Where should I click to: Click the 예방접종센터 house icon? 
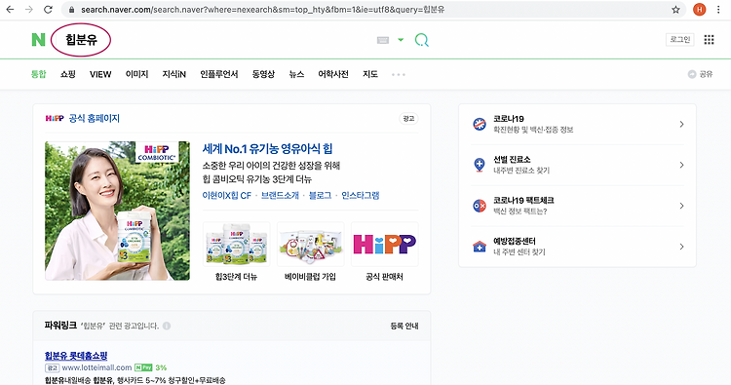click(x=480, y=246)
